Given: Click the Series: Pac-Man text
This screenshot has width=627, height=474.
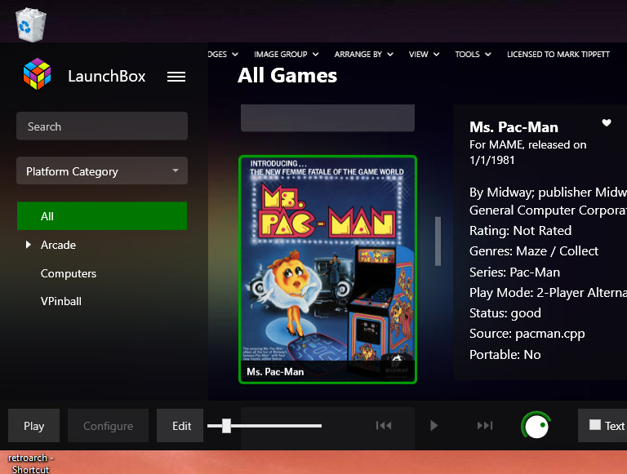Looking at the screenshot, I should point(514,272).
